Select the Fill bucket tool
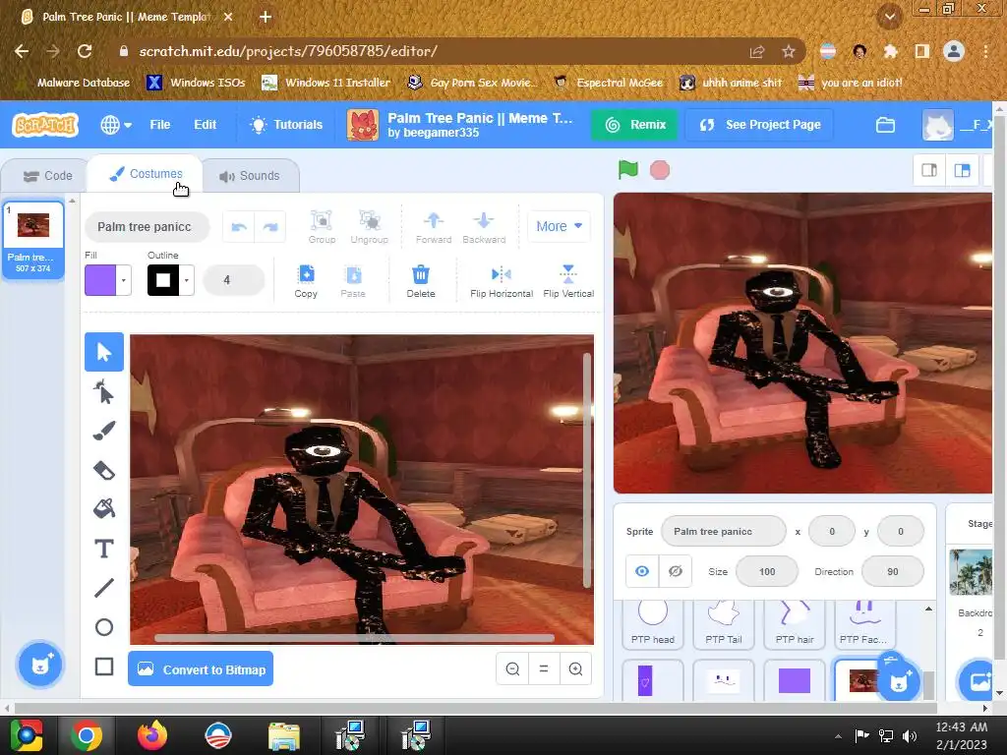1007x755 pixels. tap(104, 509)
